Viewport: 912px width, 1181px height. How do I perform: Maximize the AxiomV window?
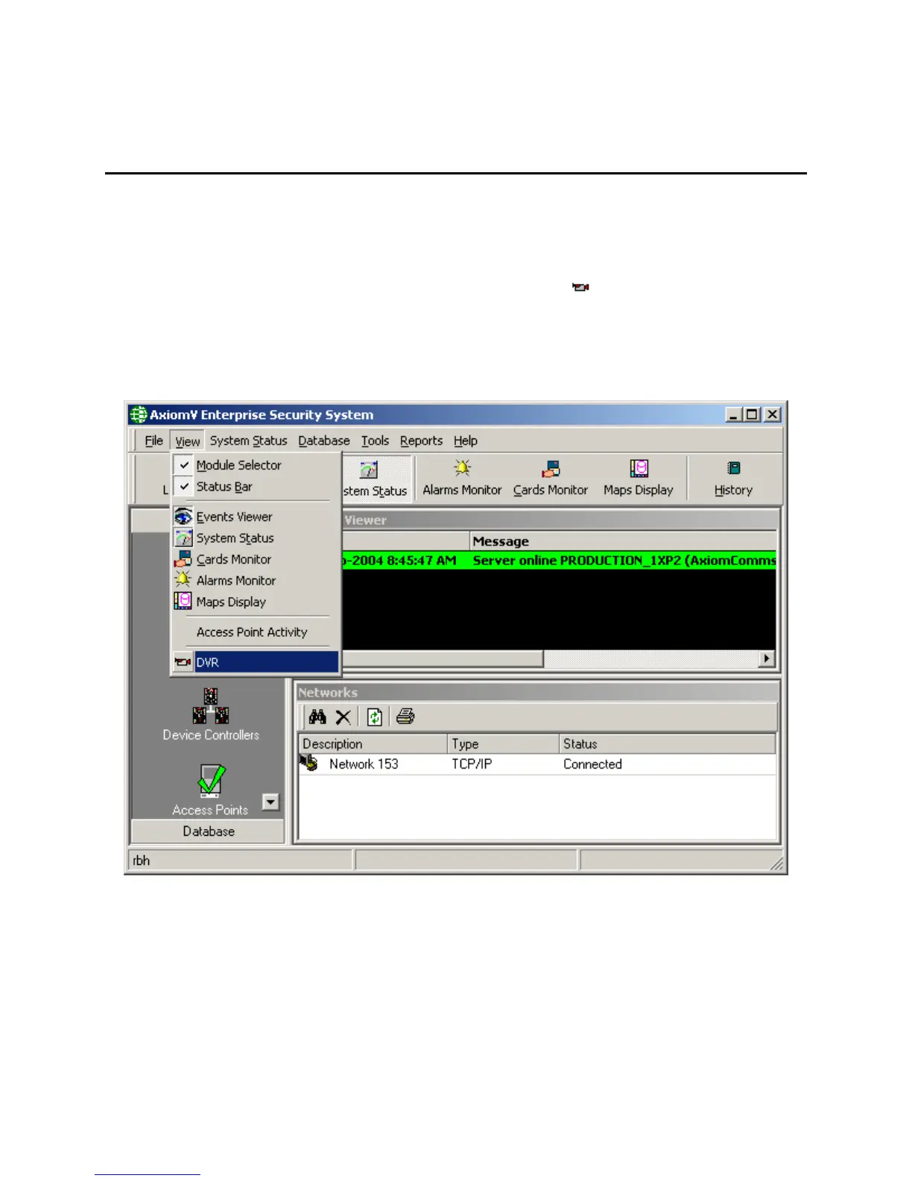753,415
